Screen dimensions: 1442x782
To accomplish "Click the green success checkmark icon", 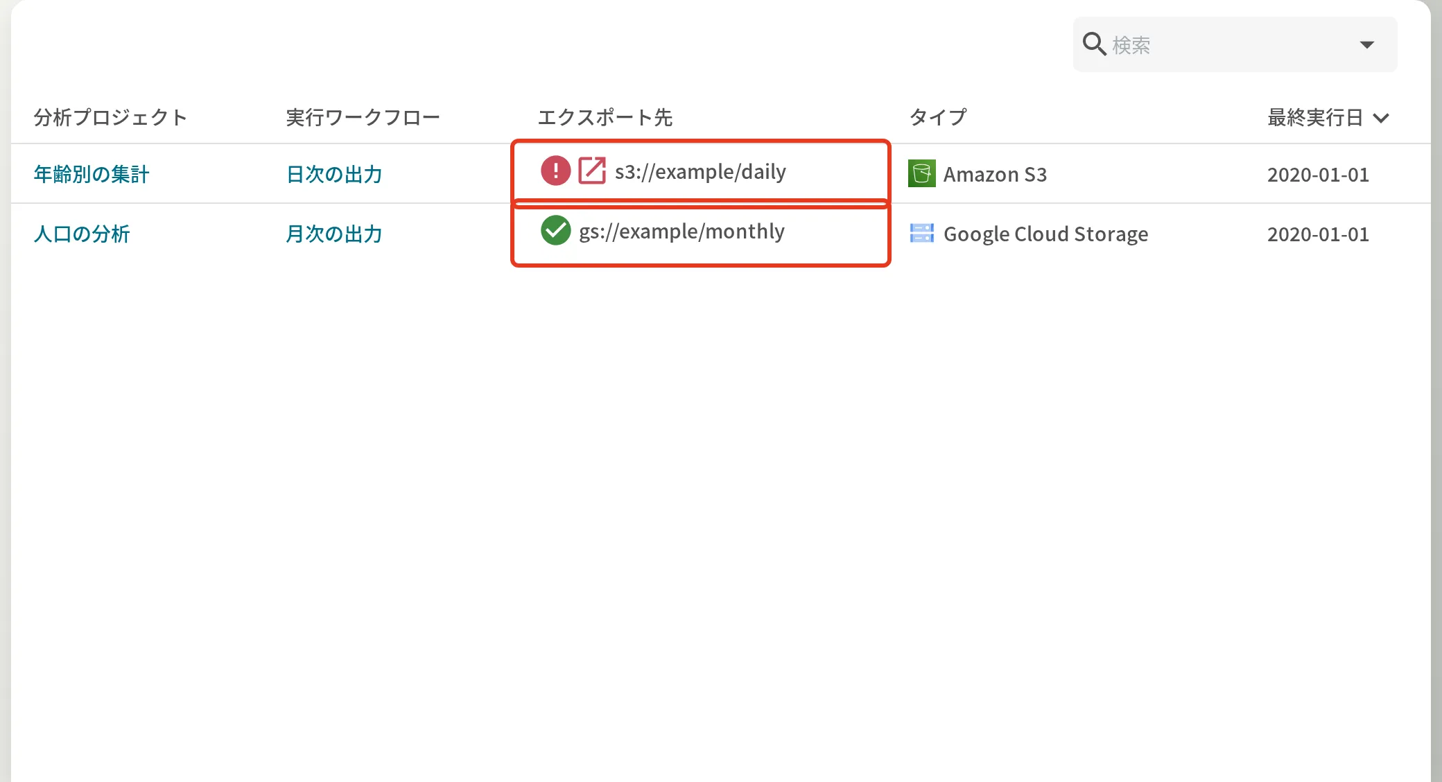I will pos(555,230).
